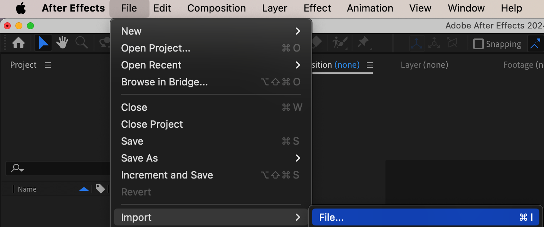Toggle the Name column sort arrow
The width and height of the screenshot is (544, 227).
tap(84, 189)
